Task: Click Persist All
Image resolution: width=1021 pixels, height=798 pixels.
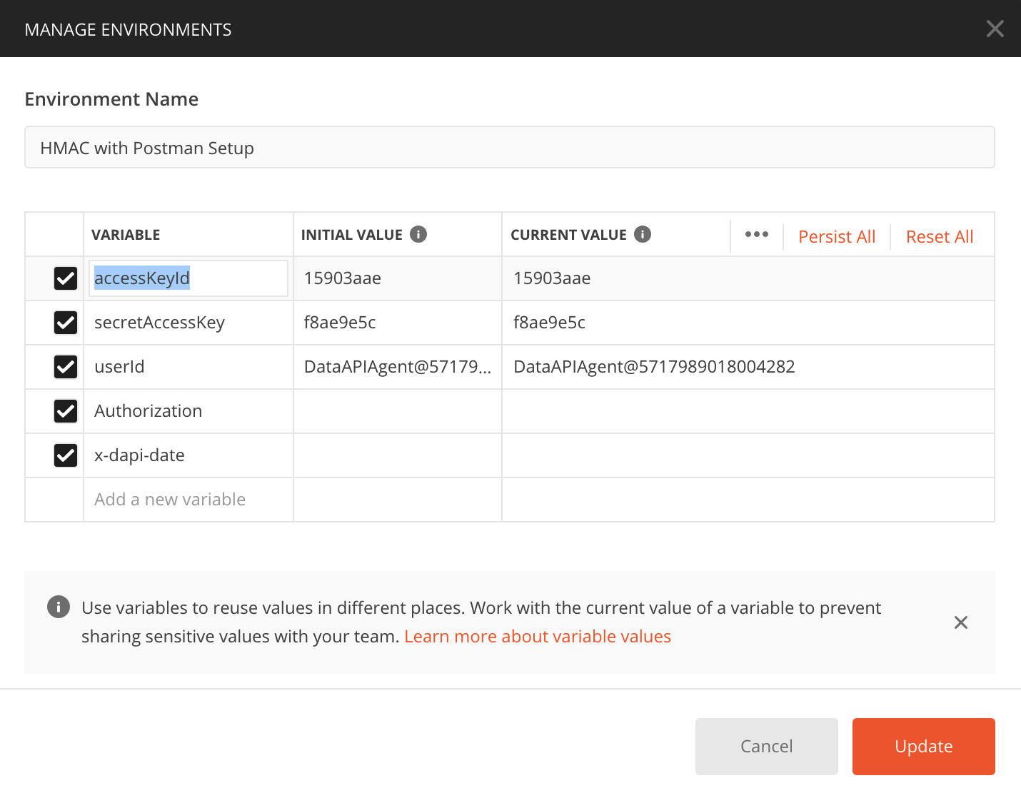Action: [x=837, y=236]
